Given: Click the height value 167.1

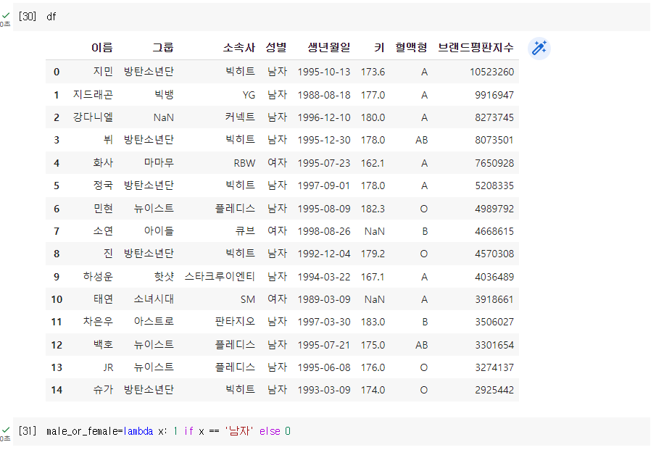Looking at the screenshot, I should click(x=373, y=277).
